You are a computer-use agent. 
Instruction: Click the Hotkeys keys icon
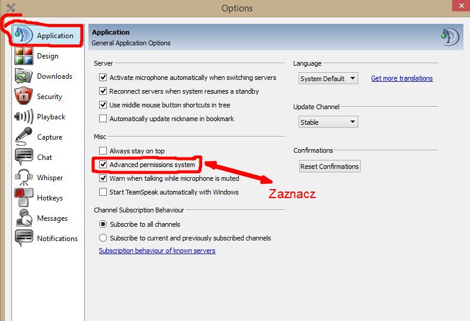point(24,197)
